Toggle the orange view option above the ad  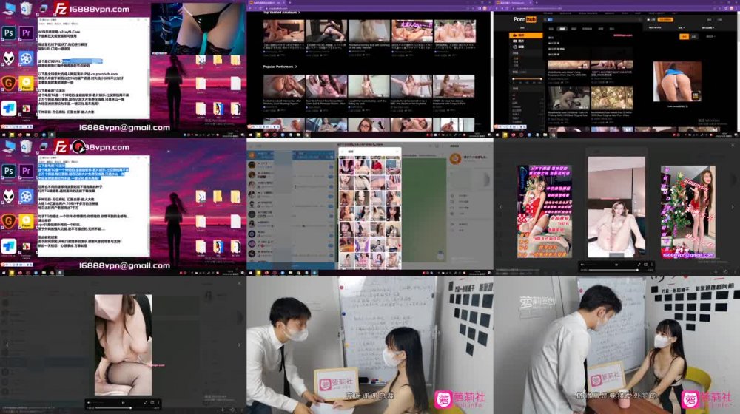(x=684, y=35)
